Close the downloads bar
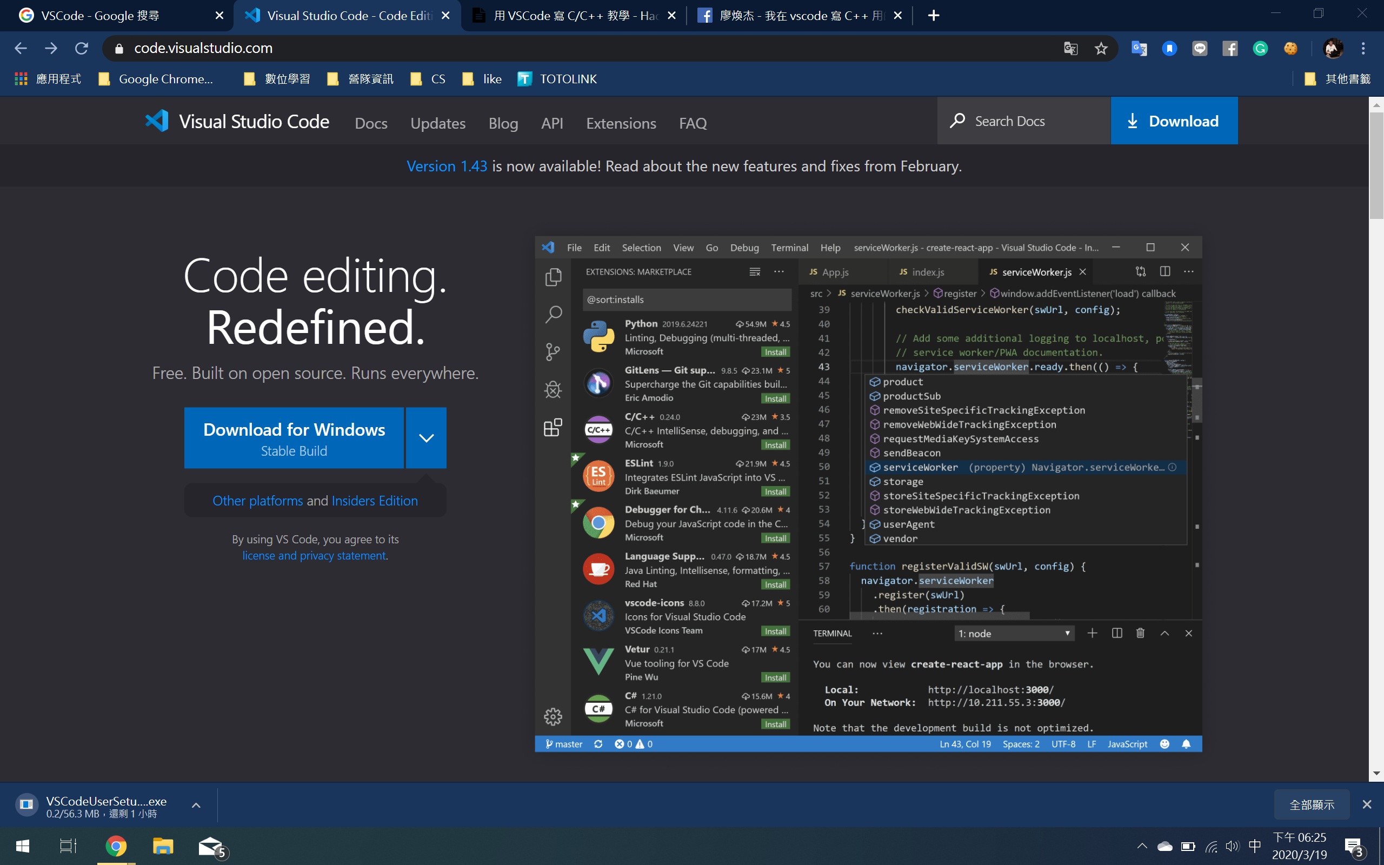1384x865 pixels. click(x=1367, y=805)
